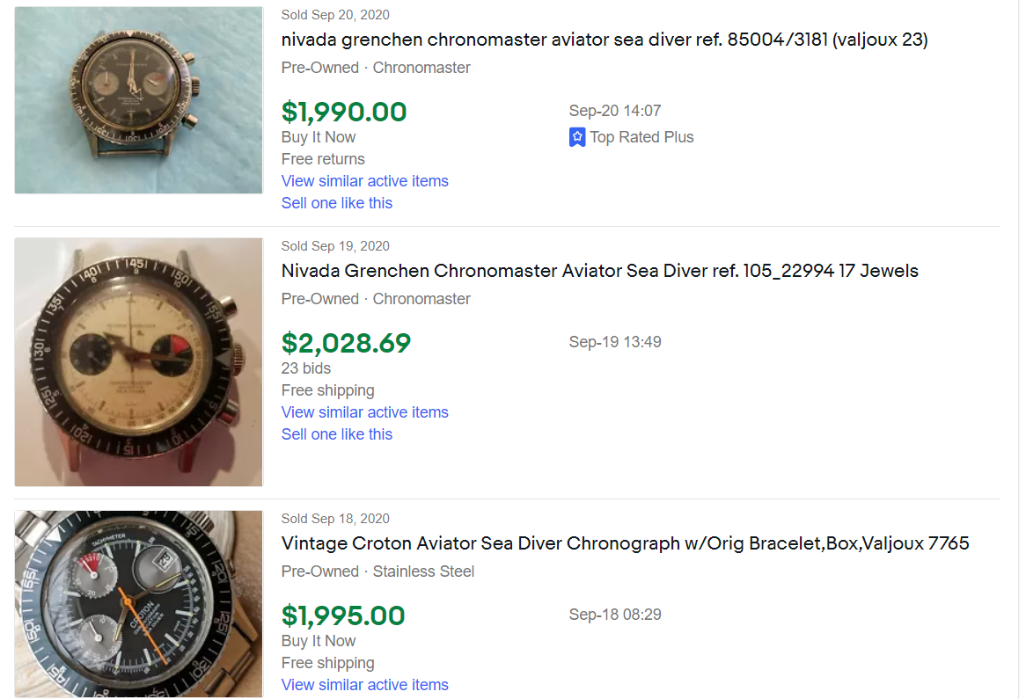Click the first listing's watch thumbnail

[x=138, y=100]
